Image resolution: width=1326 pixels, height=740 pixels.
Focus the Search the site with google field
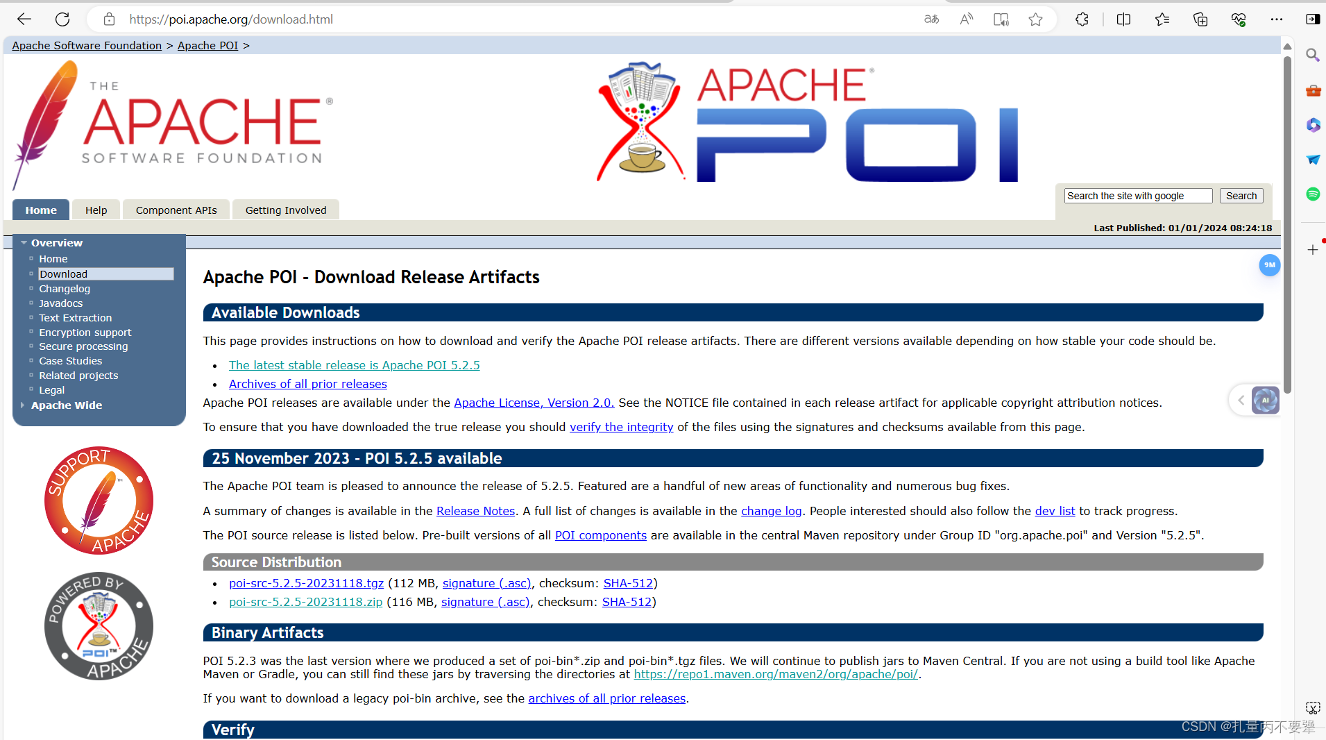pyautogui.click(x=1138, y=196)
